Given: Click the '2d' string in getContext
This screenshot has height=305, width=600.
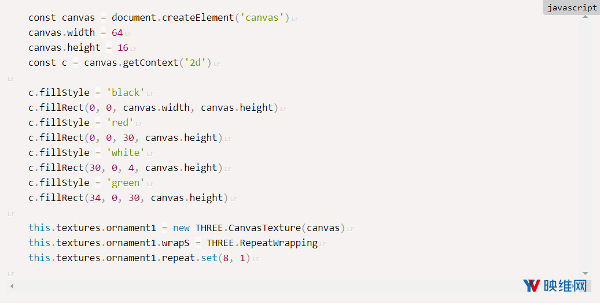Looking at the screenshot, I should (195, 63).
